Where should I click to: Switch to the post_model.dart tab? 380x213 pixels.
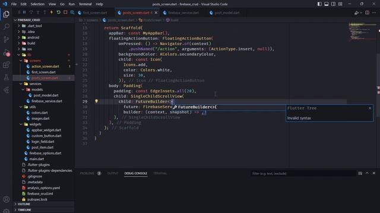pos(227,12)
